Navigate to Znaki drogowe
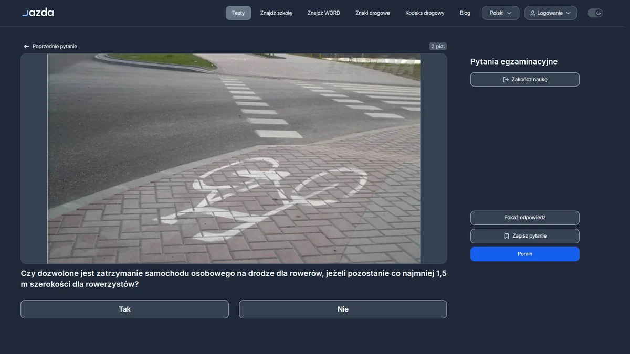 click(373, 13)
